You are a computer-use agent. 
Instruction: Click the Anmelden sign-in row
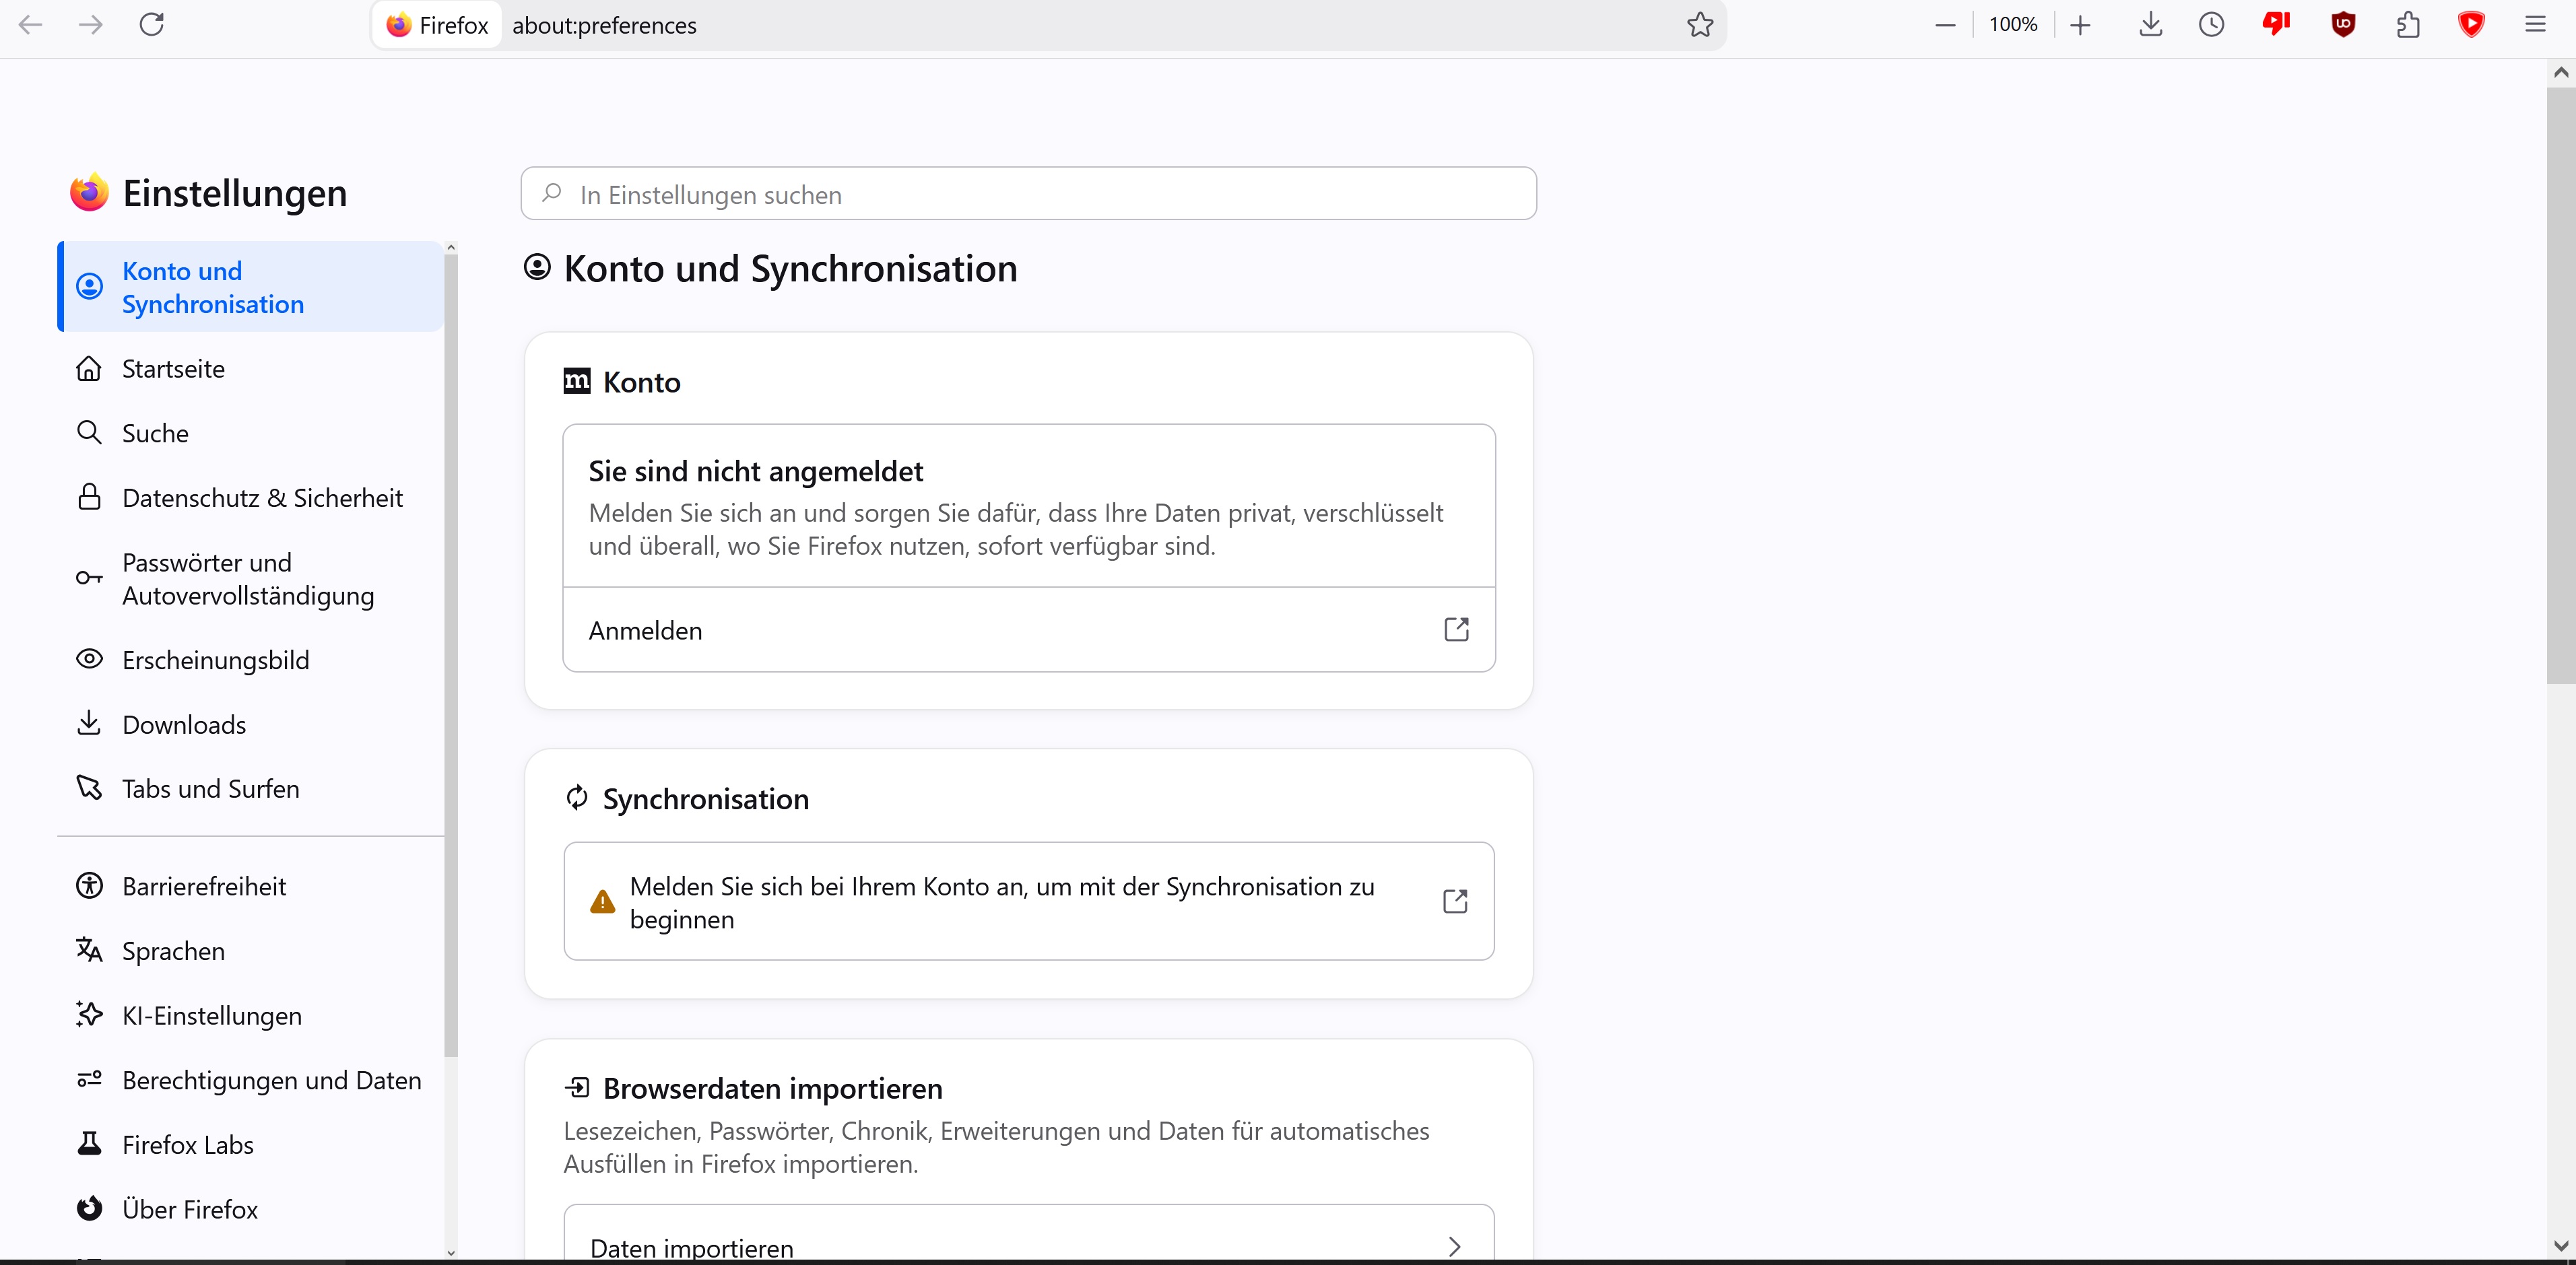tap(1029, 630)
